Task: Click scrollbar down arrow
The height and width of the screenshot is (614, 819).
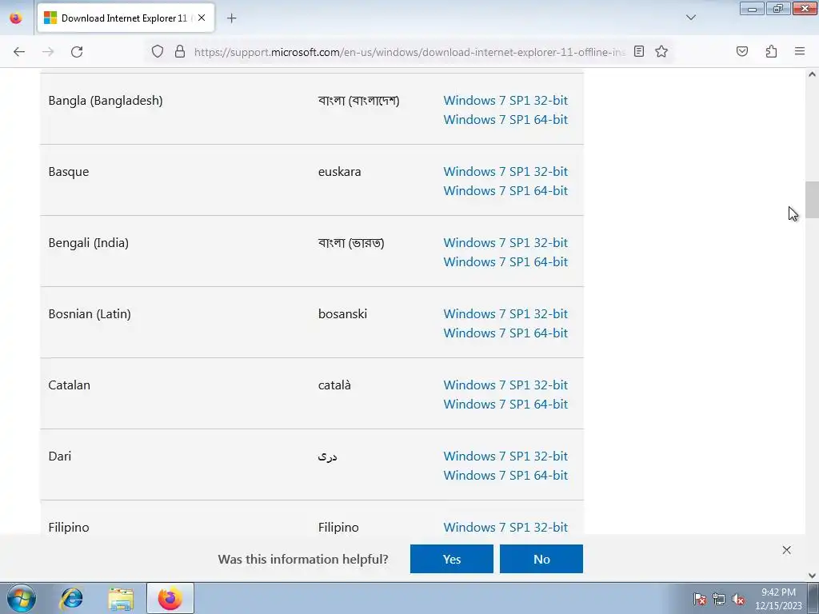Action: pos(812,576)
